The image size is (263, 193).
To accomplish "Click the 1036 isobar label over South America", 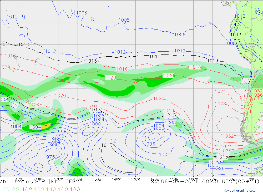I will pos(257,95).
